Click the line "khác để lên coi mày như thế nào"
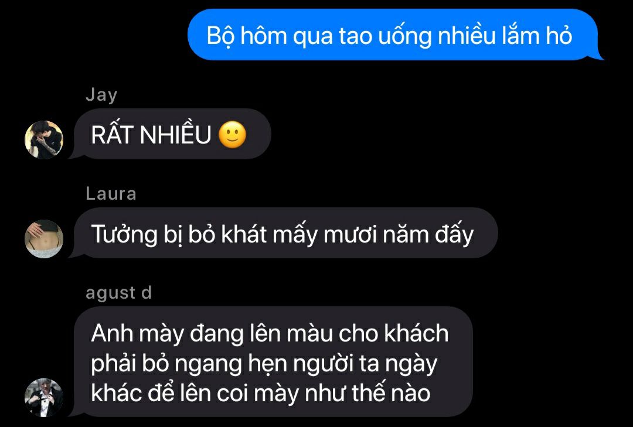 (x=261, y=392)
